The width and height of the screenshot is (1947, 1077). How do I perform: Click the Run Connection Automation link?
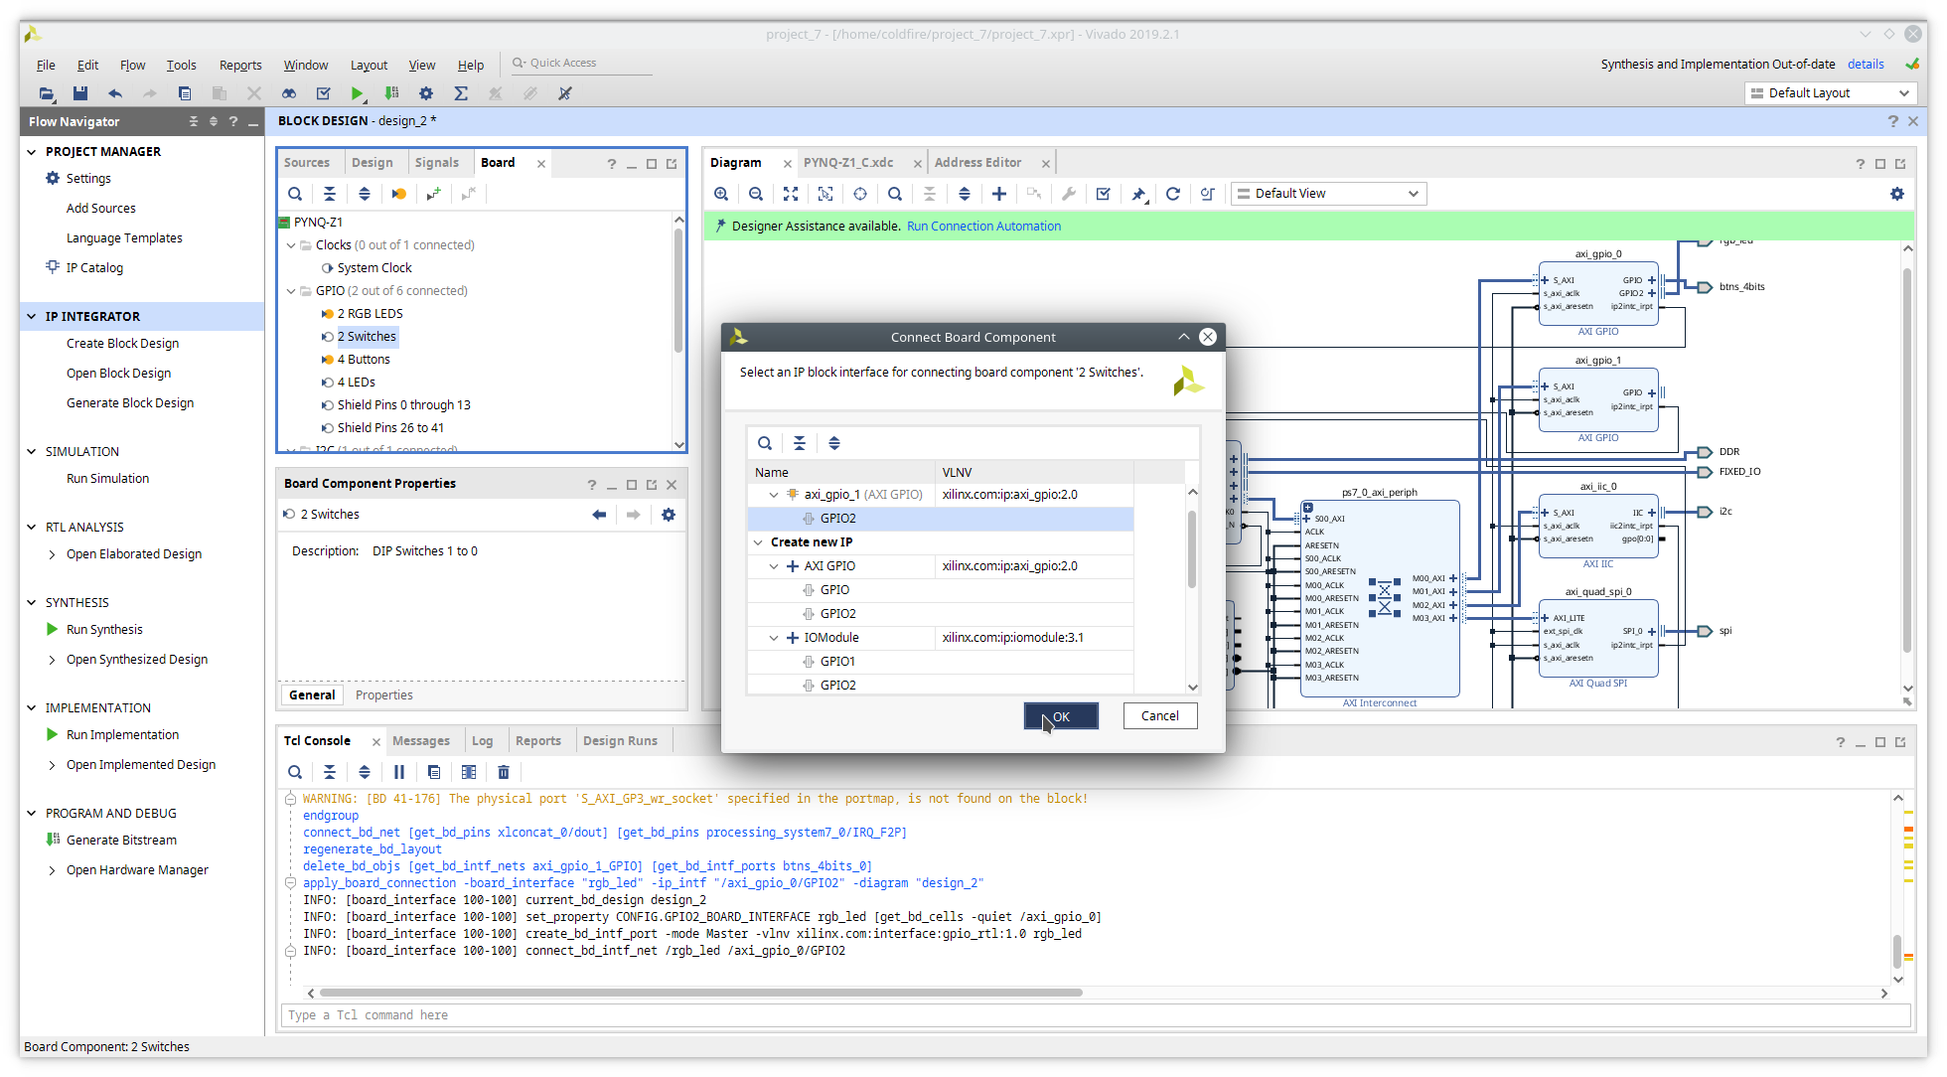(983, 225)
